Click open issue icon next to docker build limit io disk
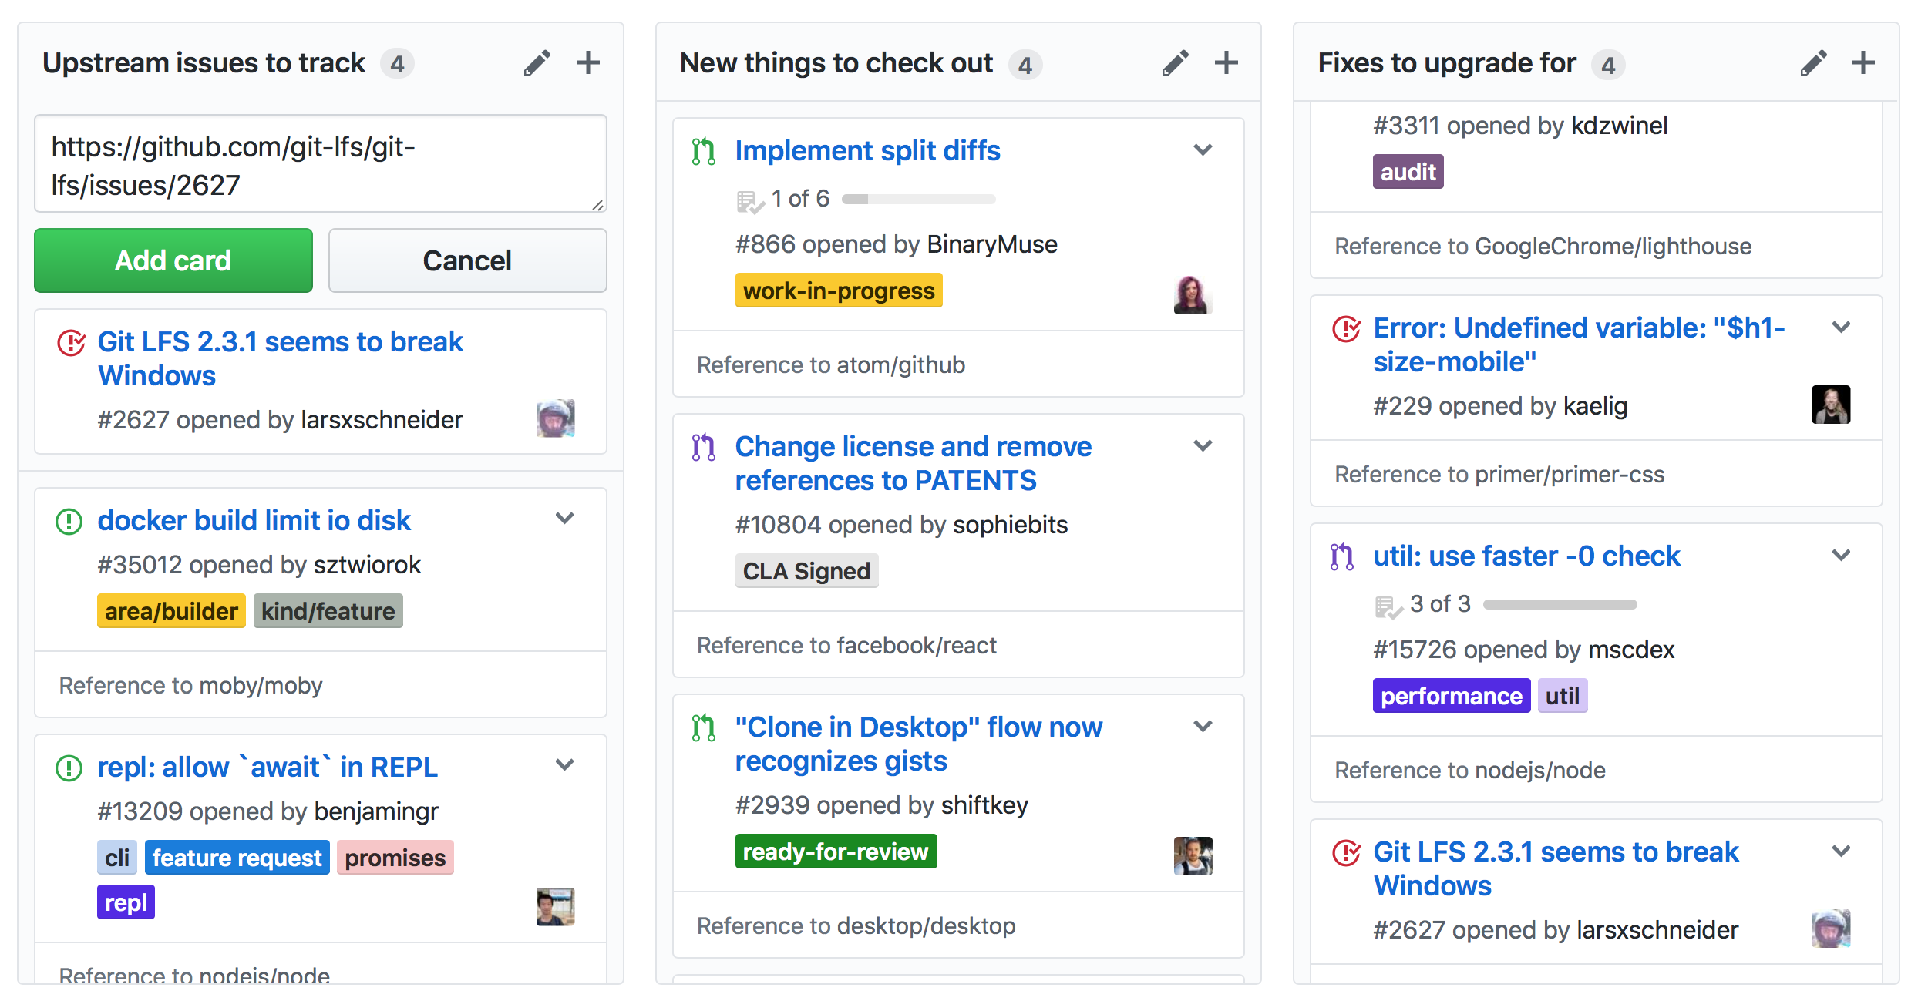Viewport: 1918px width, 1001px height. tap(69, 522)
